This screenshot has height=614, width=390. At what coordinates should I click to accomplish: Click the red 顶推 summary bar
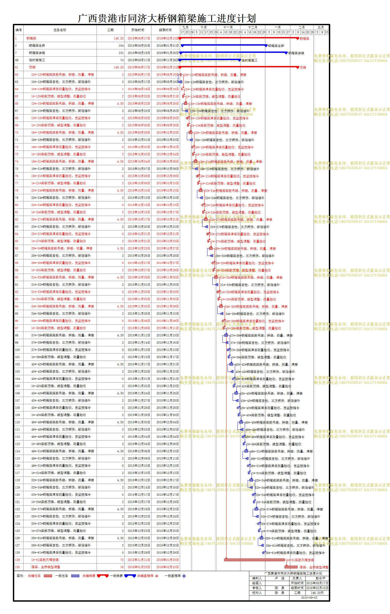239,67
